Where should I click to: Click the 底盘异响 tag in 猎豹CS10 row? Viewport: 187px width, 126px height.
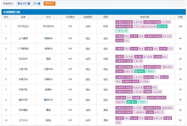pyautogui.click(x=121, y=102)
